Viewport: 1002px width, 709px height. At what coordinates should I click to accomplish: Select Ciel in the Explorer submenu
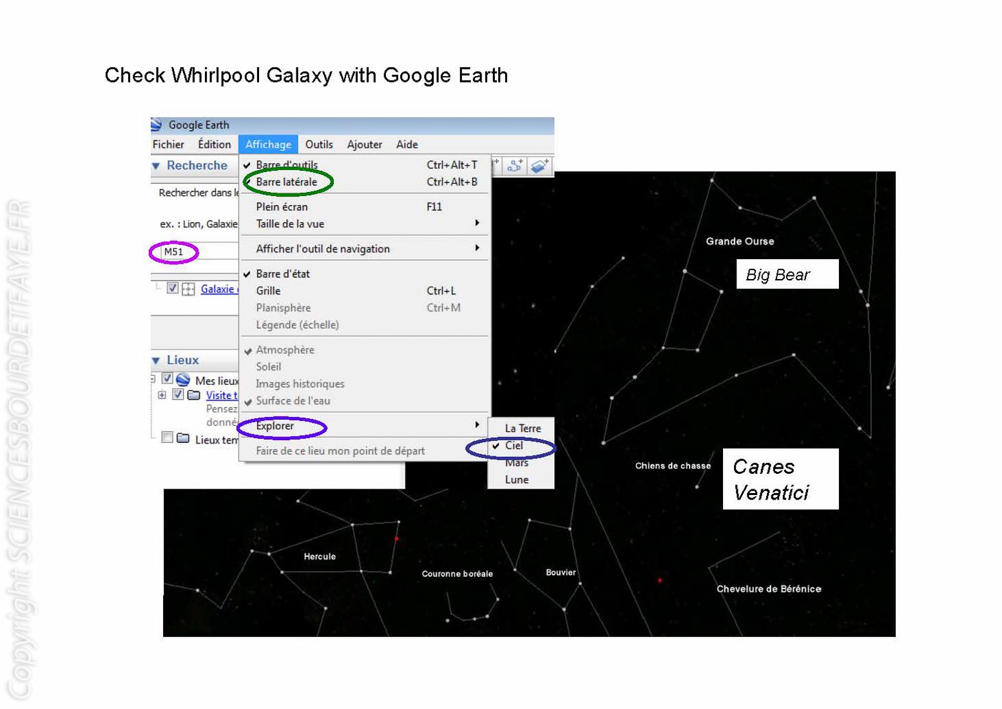point(514,445)
